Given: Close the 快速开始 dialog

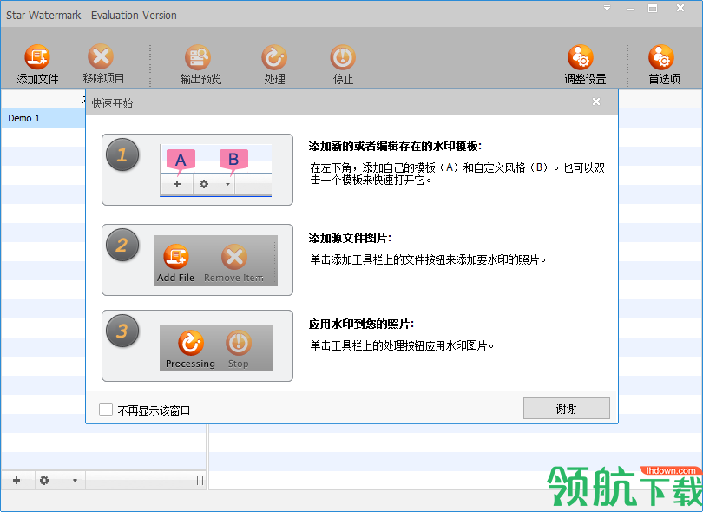Looking at the screenshot, I should tap(596, 102).
